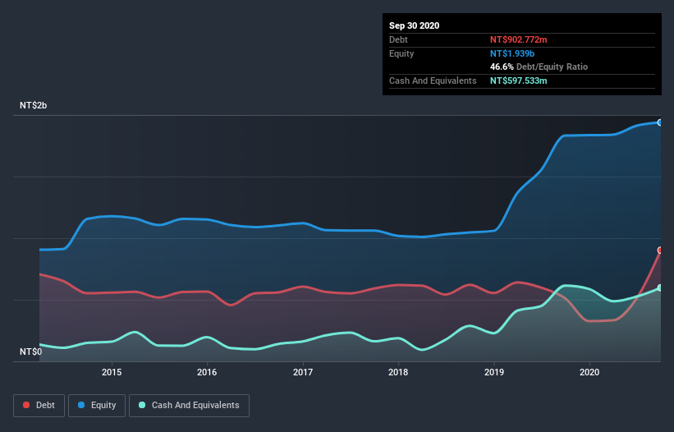Click the 2017 x-axis label
The image size is (674, 432).
point(303,372)
